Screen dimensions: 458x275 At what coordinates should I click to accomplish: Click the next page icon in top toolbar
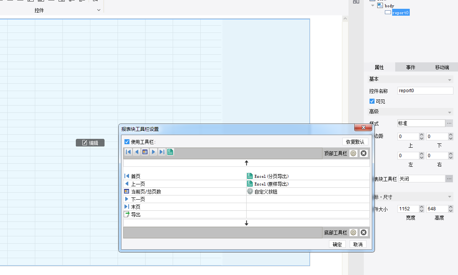153,152
